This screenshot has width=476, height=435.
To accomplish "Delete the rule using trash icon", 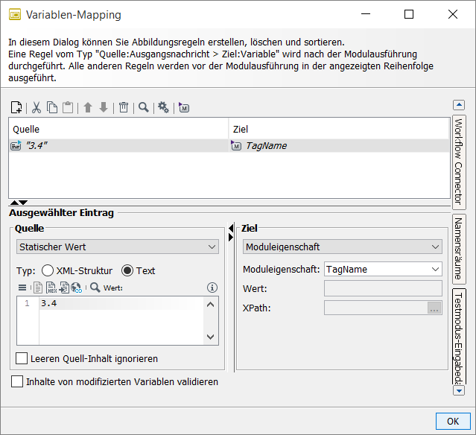I will tap(124, 107).
